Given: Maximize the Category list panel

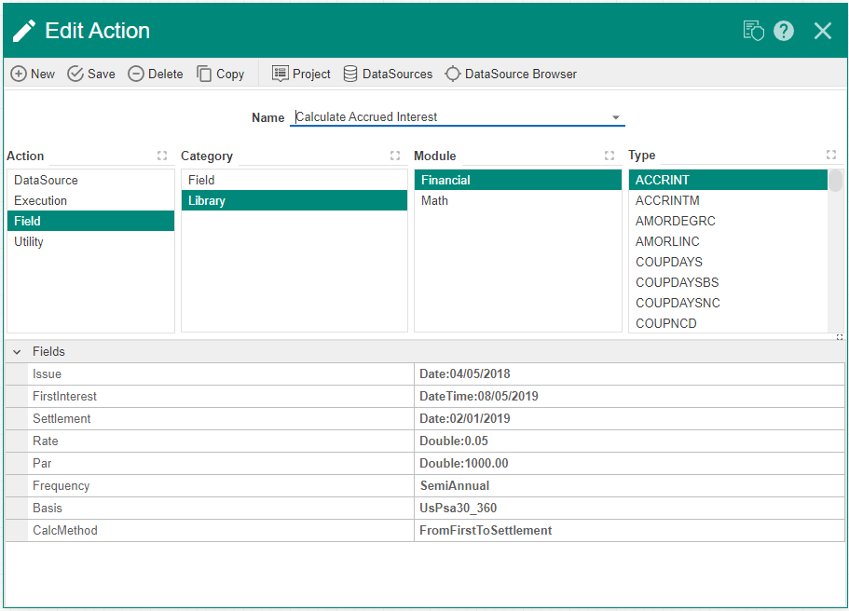Looking at the screenshot, I should click(x=395, y=156).
